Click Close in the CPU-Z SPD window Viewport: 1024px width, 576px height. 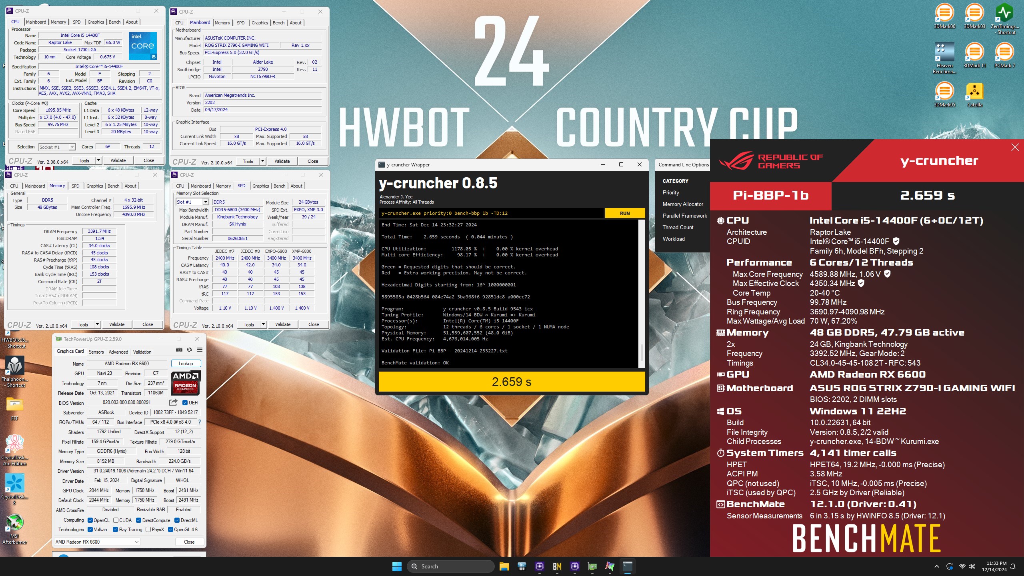point(314,324)
